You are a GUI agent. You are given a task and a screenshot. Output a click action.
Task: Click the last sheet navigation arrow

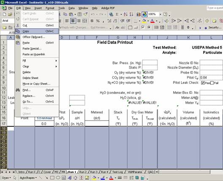[14, 172]
